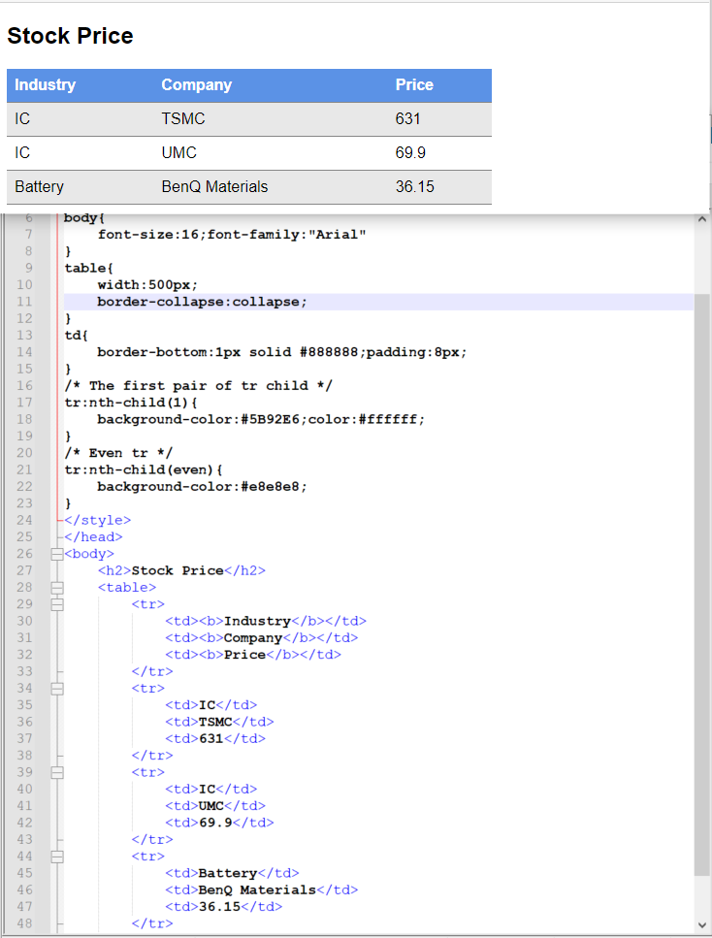This screenshot has width=712, height=938.
Task: Click the editor scrollbar up arrow
Action: [x=702, y=219]
